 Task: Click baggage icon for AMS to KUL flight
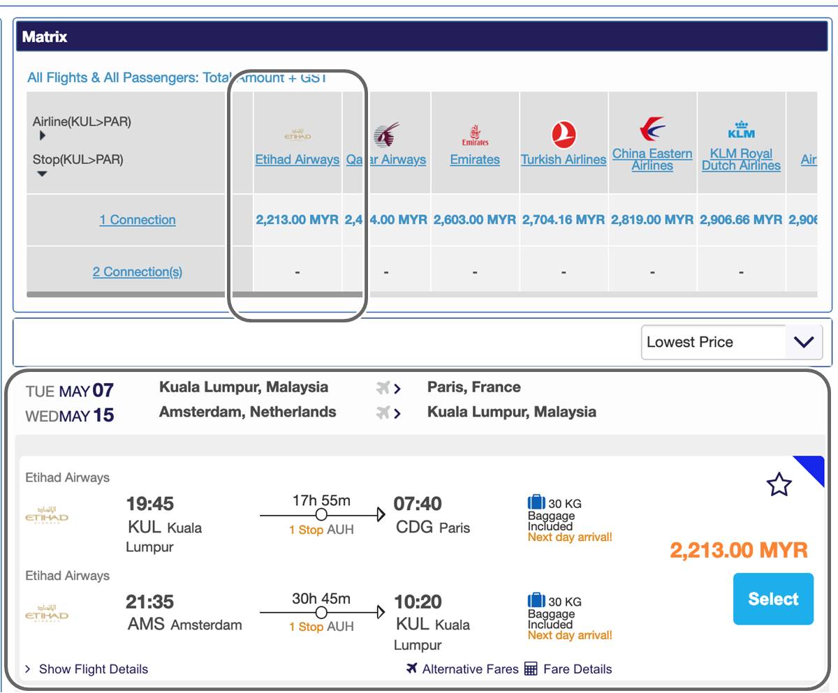[x=536, y=600]
